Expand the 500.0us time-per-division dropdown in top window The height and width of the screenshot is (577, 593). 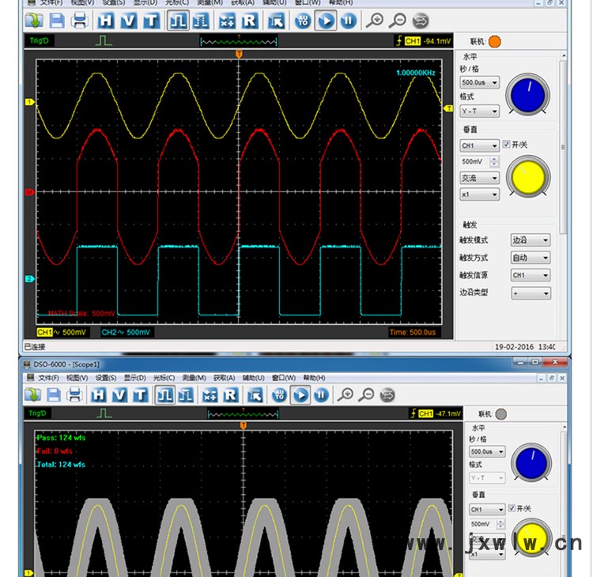coord(480,82)
